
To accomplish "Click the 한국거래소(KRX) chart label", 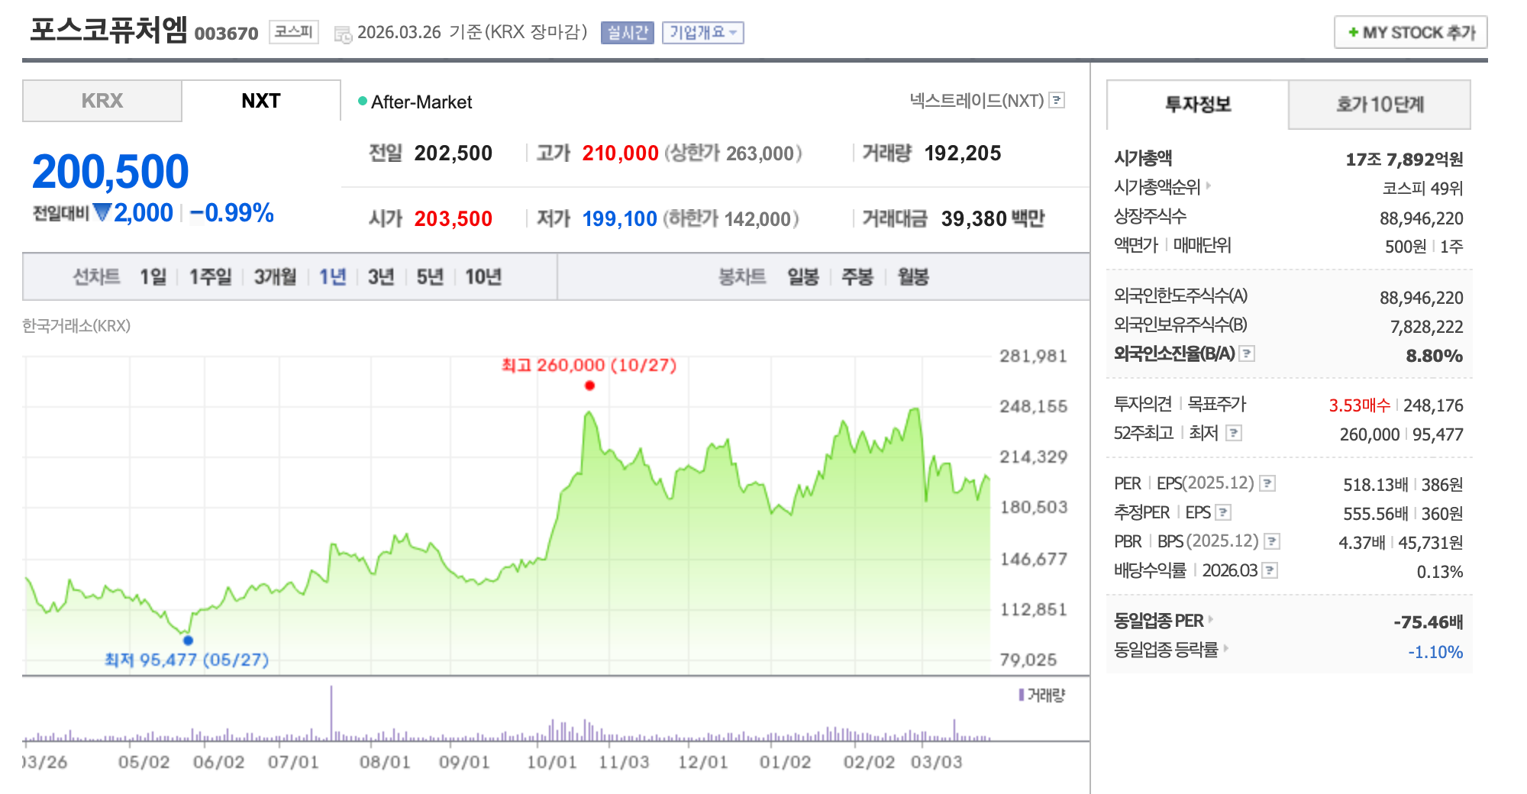I will click(x=76, y=326).
